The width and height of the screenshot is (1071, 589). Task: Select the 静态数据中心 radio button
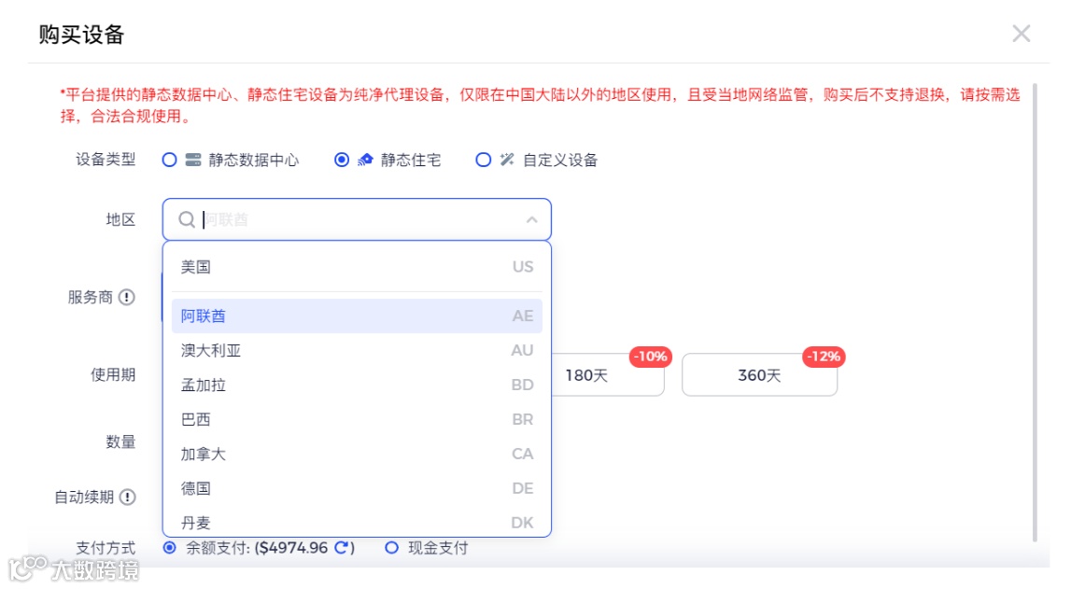pos(169,160)
